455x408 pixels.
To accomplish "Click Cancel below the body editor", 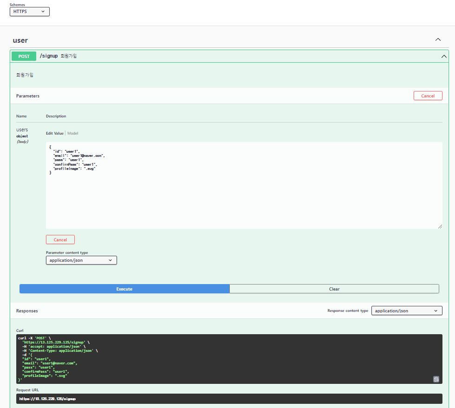I will pyautogui.click(x=60, y=240).
